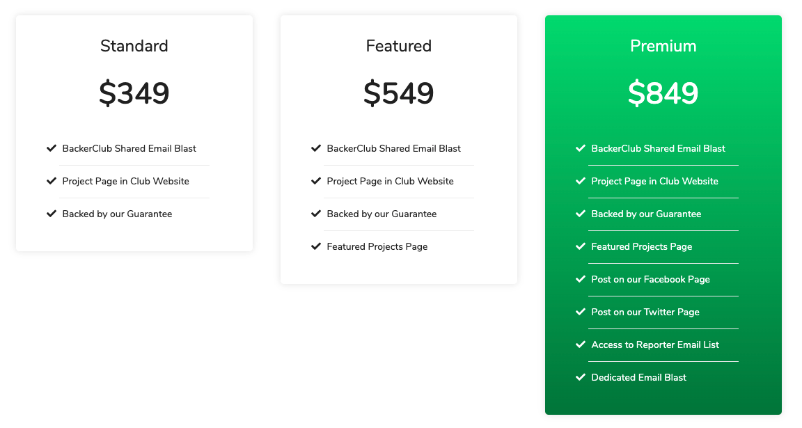Image resolution: width=802 pixels, height=428 pixels.
Task: Click checkmark beside Featured plan's Featured Projects Page
Action: click(x=315, y=246)
